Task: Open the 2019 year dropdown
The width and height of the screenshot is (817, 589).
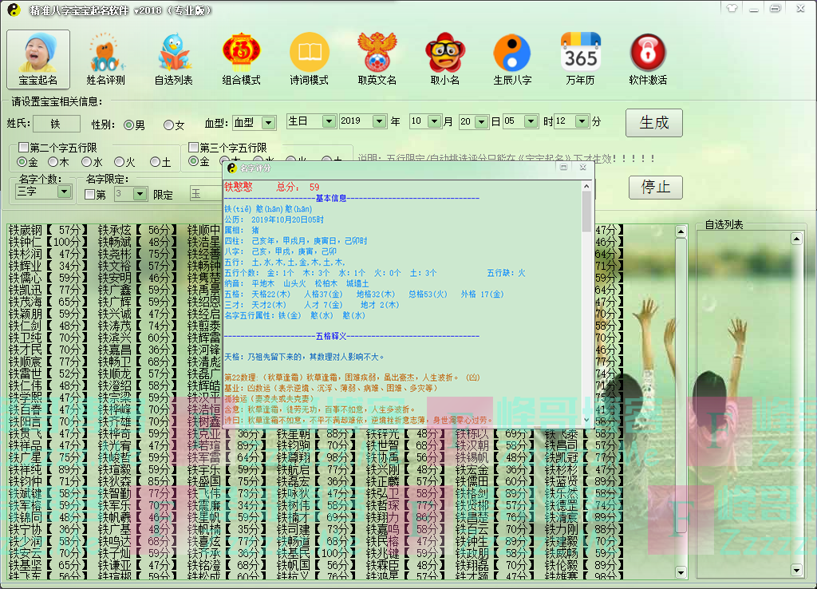Action: point(379,121)
